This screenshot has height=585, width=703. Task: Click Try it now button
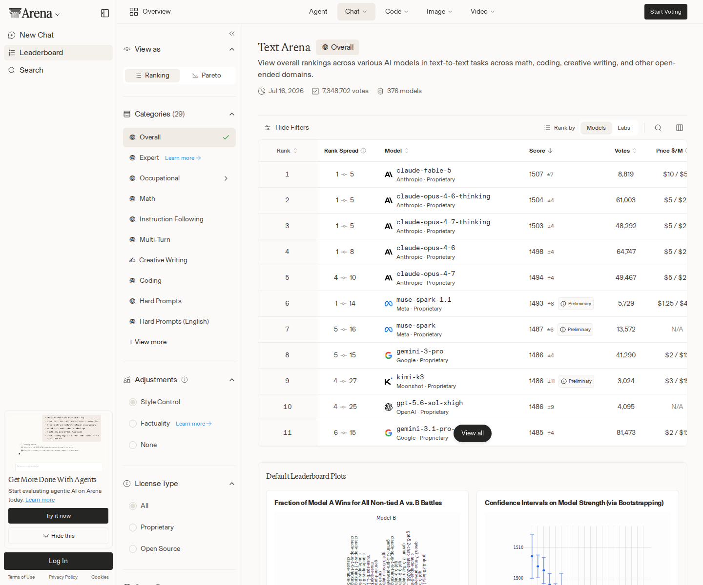tap(58, 516)
